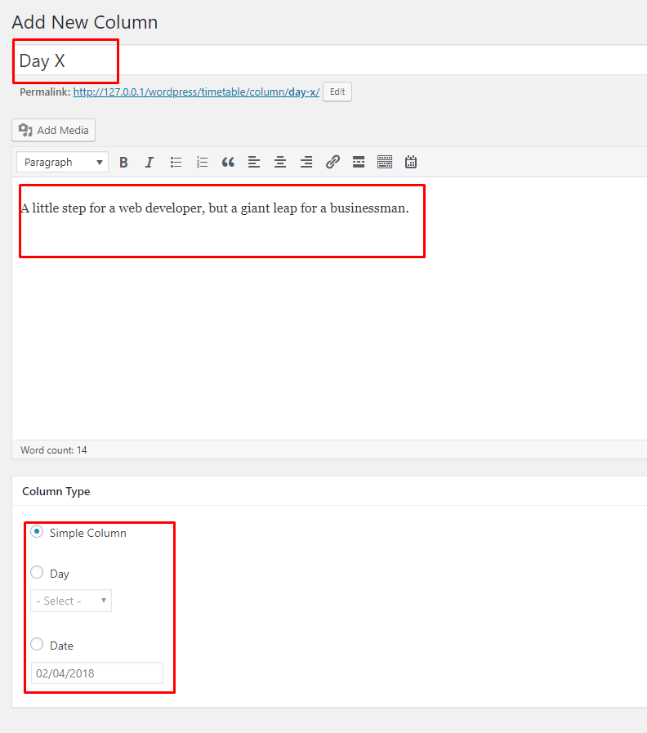
Task: Align text to the right
Action: click(306, 163)
